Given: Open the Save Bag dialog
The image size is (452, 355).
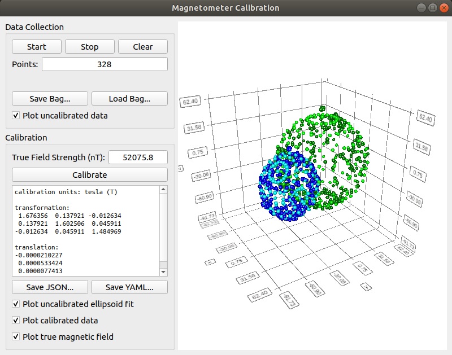Looking at the screenshot, I should tap(50, 99).
